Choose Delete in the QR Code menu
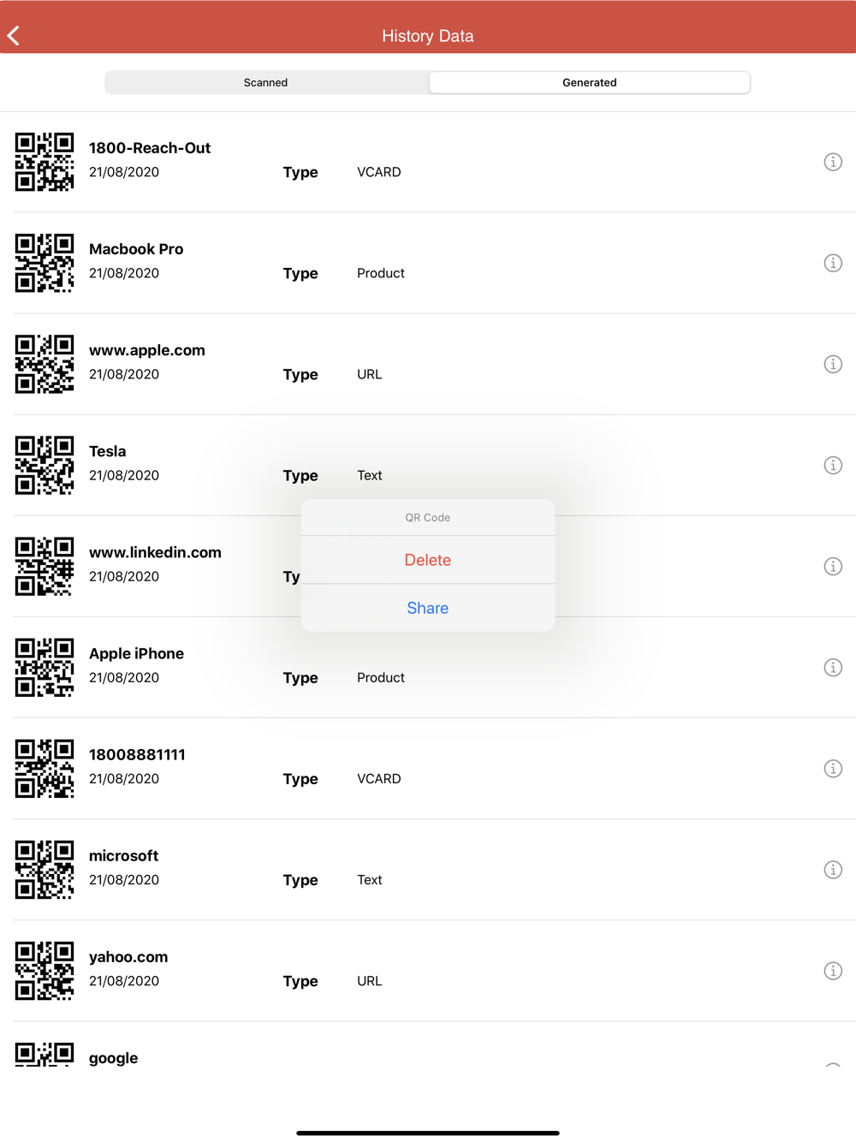The height and width of the screenshot is (1142, 856). tap(428, 560)
